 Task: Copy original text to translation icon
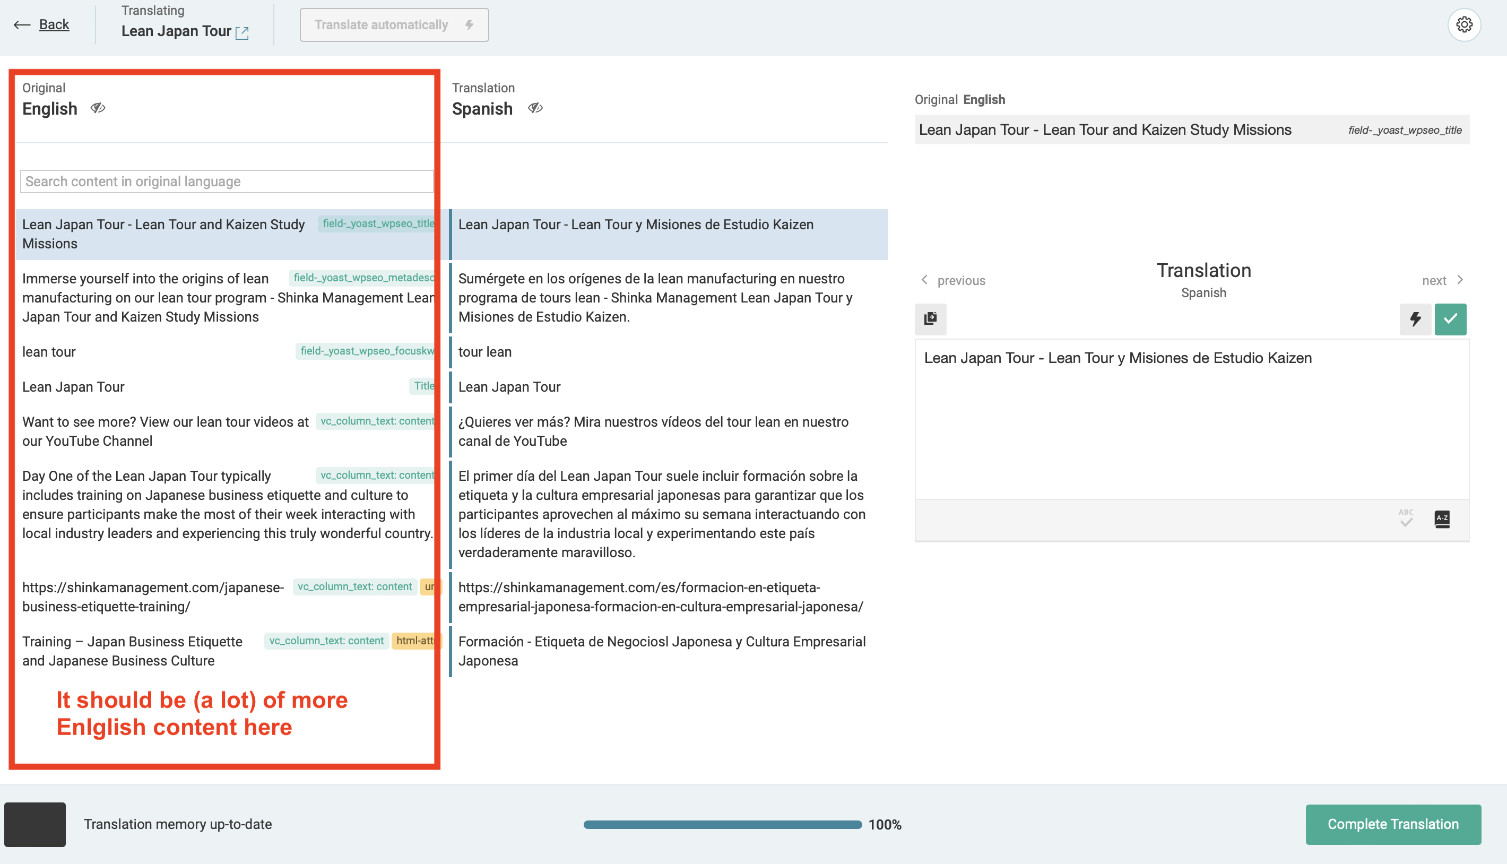coord(930,318)
